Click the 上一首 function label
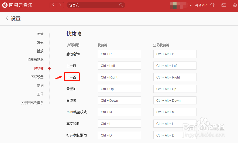Viewport: 238px width, 143px height. click(71, 66)
